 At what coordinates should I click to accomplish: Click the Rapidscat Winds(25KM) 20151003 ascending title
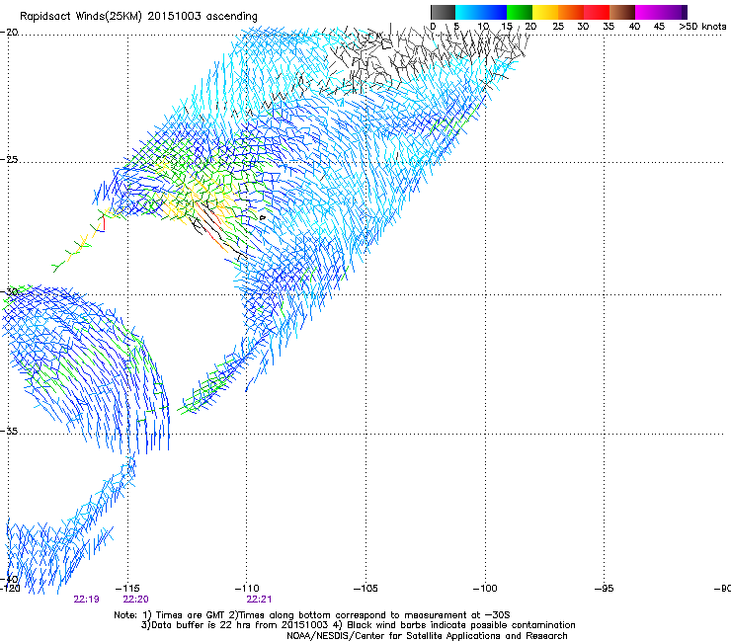point(138,17)
